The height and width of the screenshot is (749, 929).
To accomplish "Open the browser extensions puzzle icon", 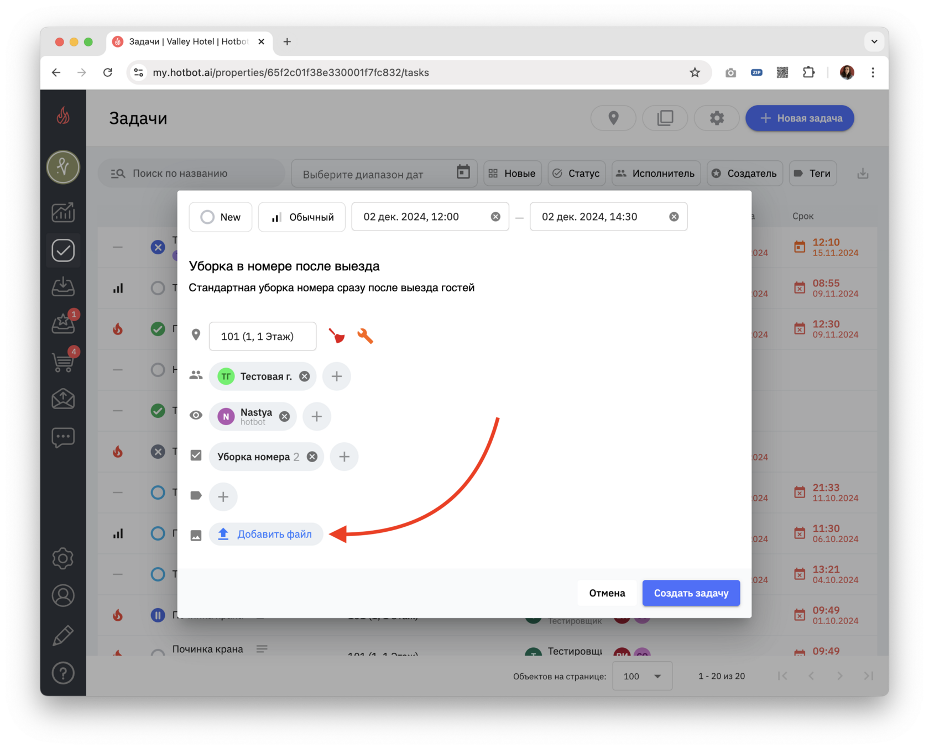I will [808, 72].
